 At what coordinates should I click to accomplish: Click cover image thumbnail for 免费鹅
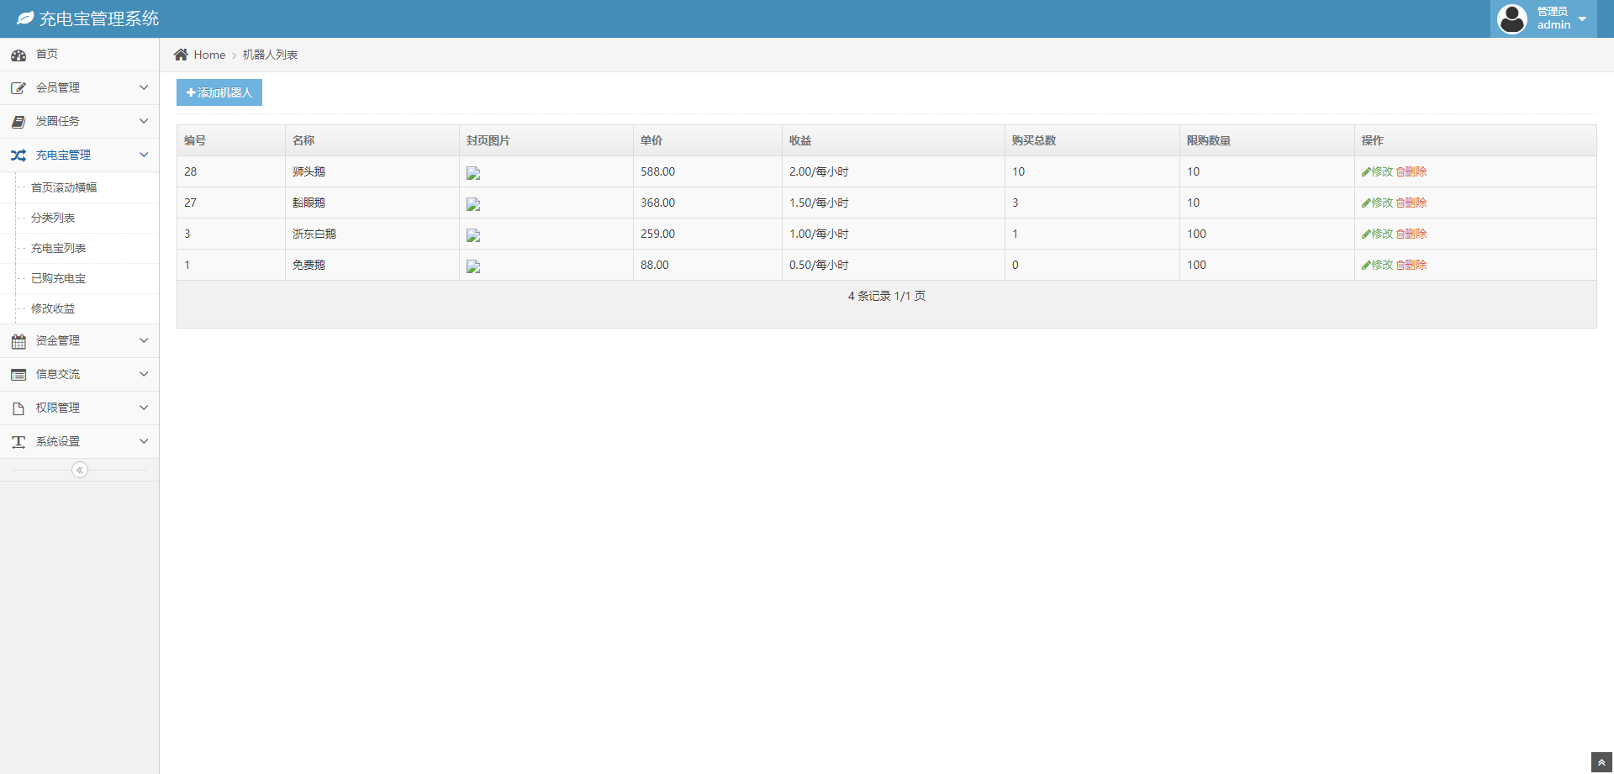tap(473, 266)
